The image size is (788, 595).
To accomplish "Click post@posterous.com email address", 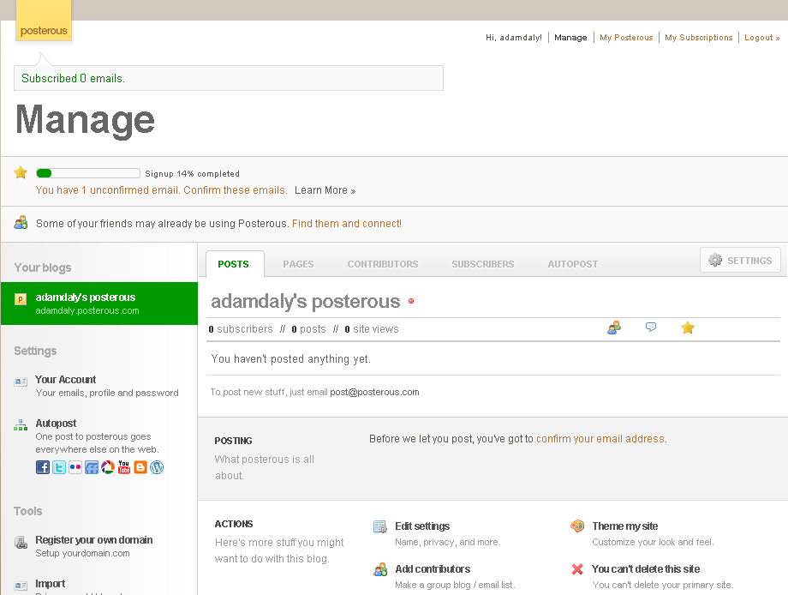I will click(374, 392).
